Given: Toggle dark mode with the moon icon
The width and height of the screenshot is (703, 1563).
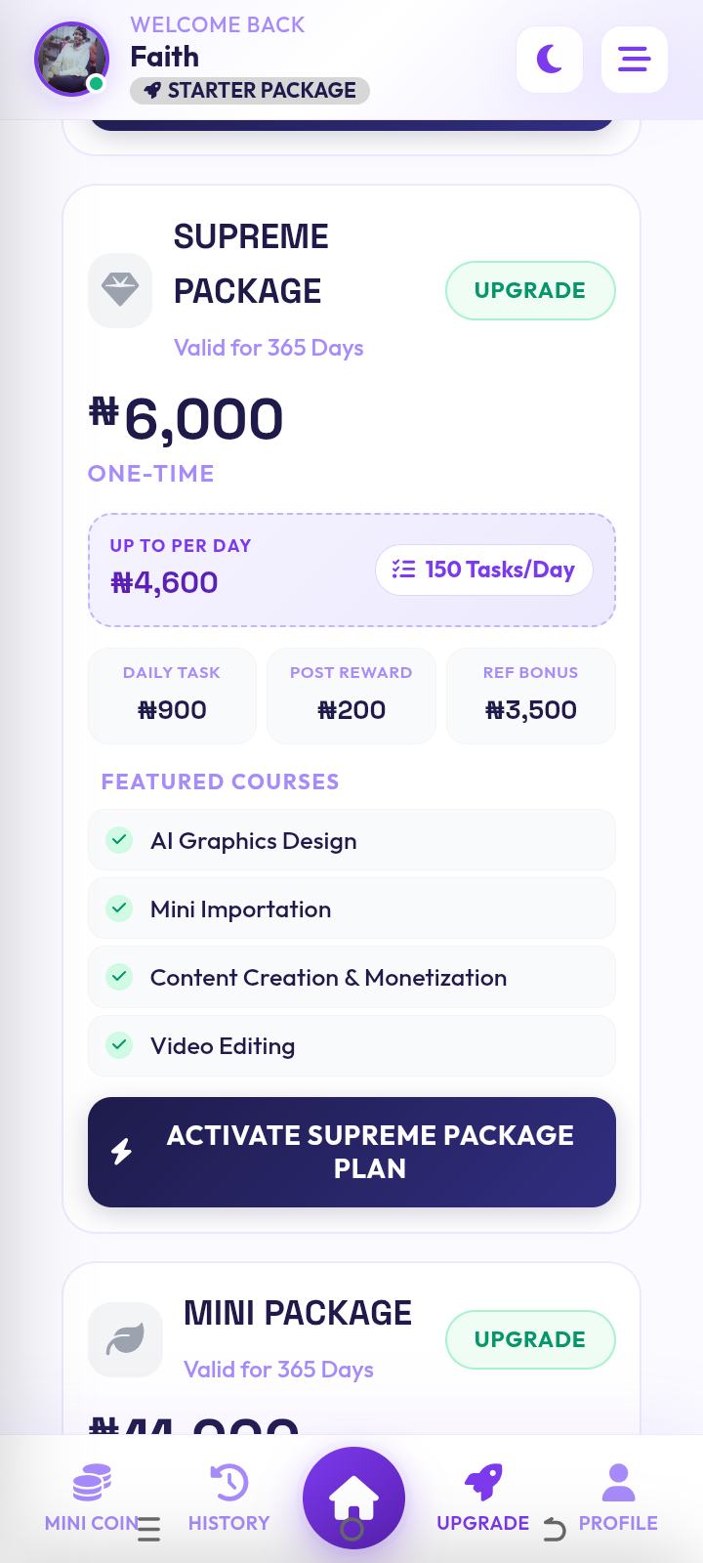Looking at the screenshot, I should pyautogui.click(x=550, y=60).
